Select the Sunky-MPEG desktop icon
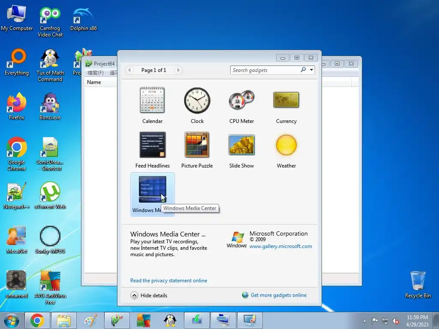This screenshot has width=439, height=329. coord(50,240)
